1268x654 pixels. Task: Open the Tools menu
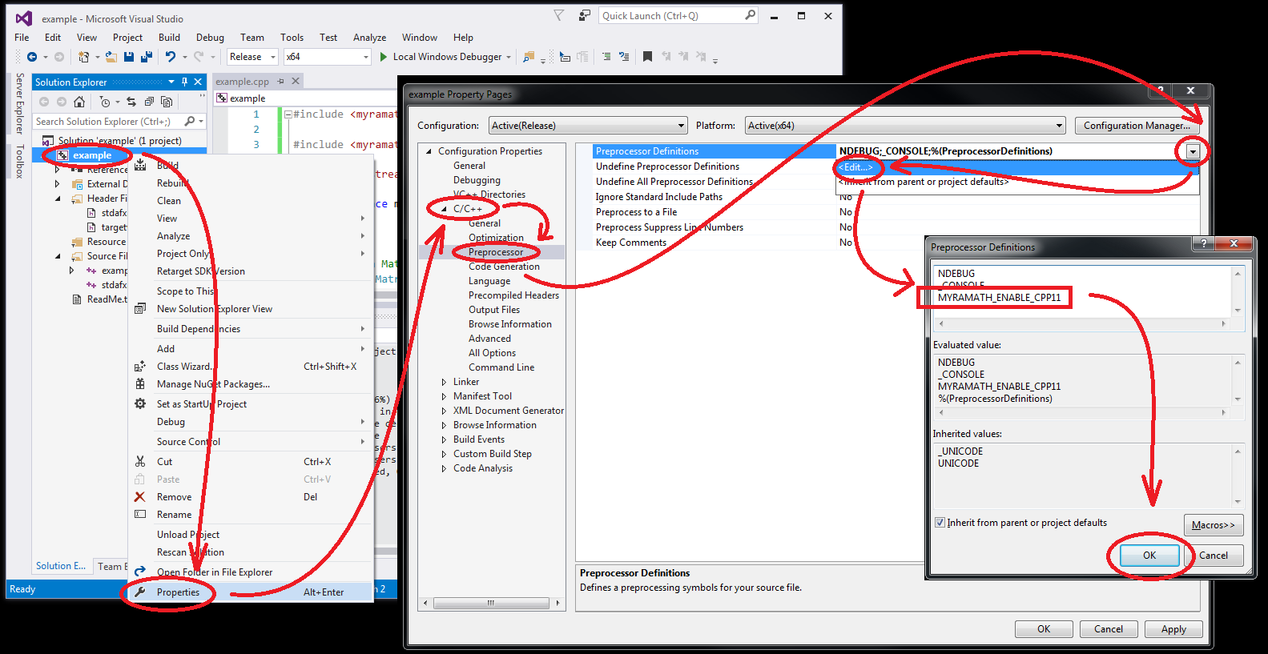pyautogui.click(x=292, y=38)
